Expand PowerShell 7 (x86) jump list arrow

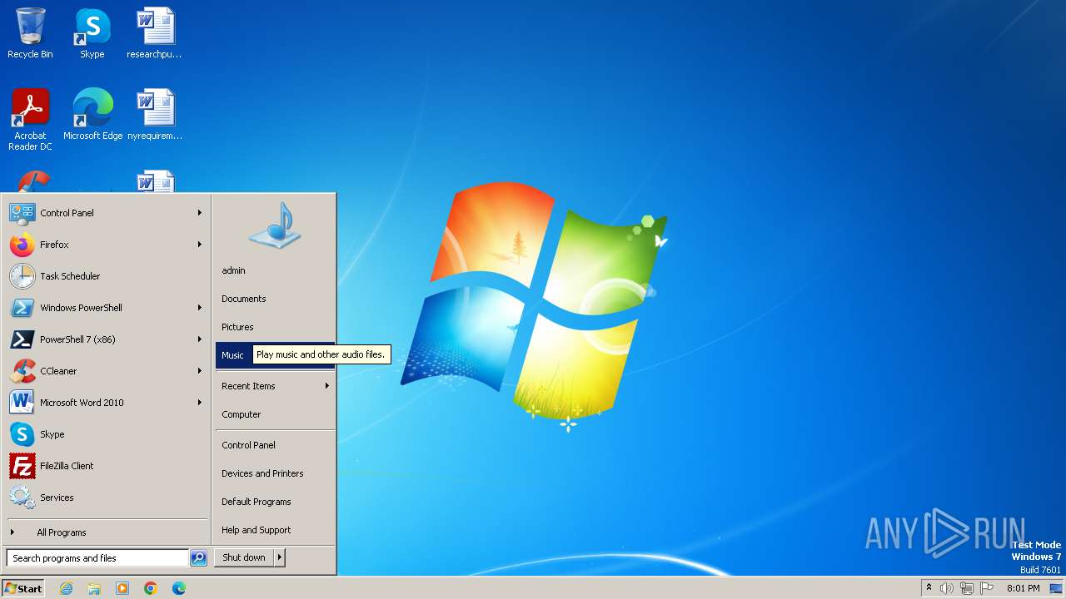click(200, 339)
